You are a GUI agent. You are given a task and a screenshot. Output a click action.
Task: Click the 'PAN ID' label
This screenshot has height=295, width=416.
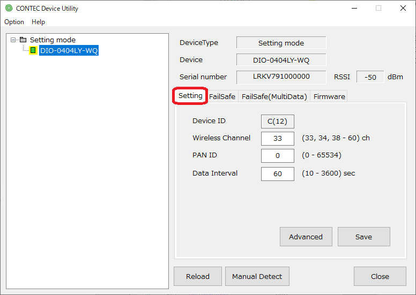coord(205,155)
